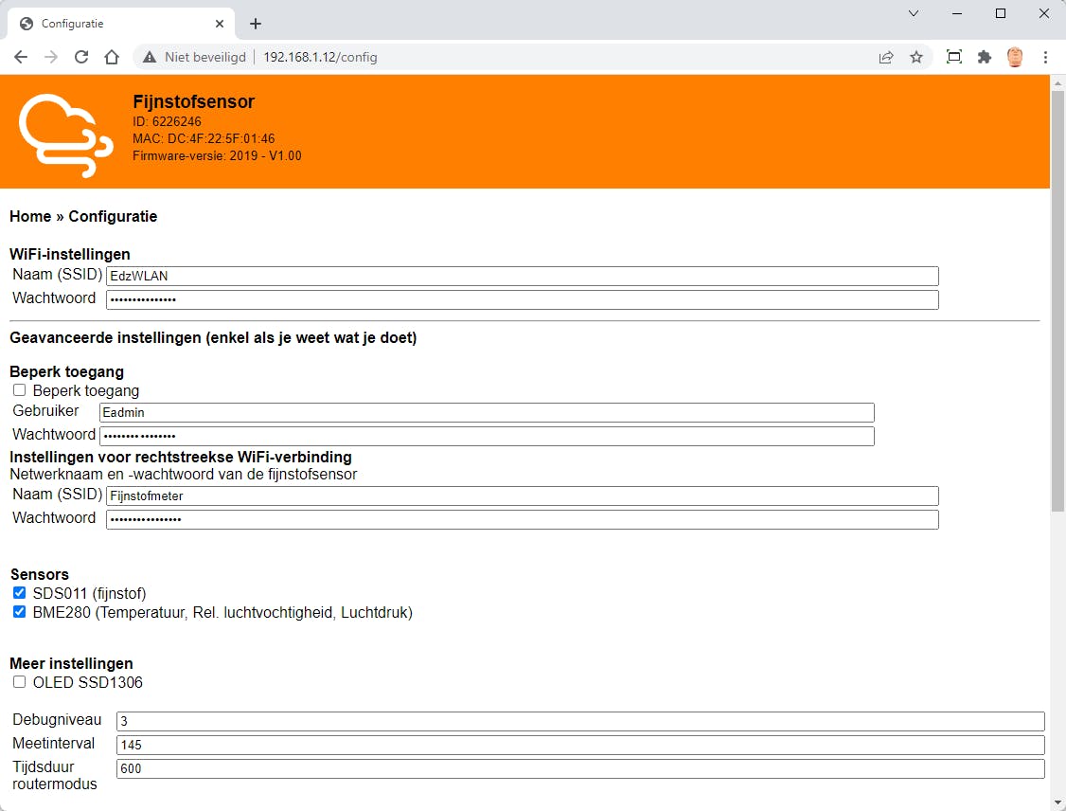Maximize the browser window
The height and width of the screenshot is (811, 1066).
pyautogui.click(x=1001, y=13)
